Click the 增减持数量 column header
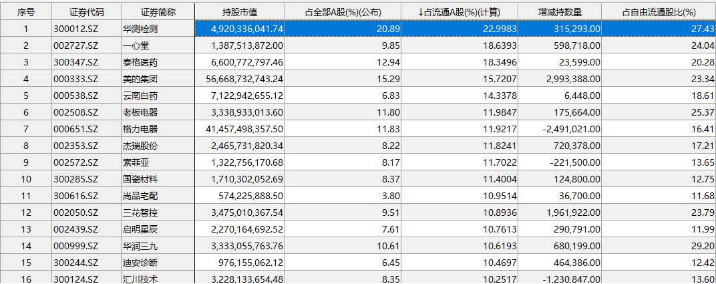 pyautogui.click(x=560, y=12)
